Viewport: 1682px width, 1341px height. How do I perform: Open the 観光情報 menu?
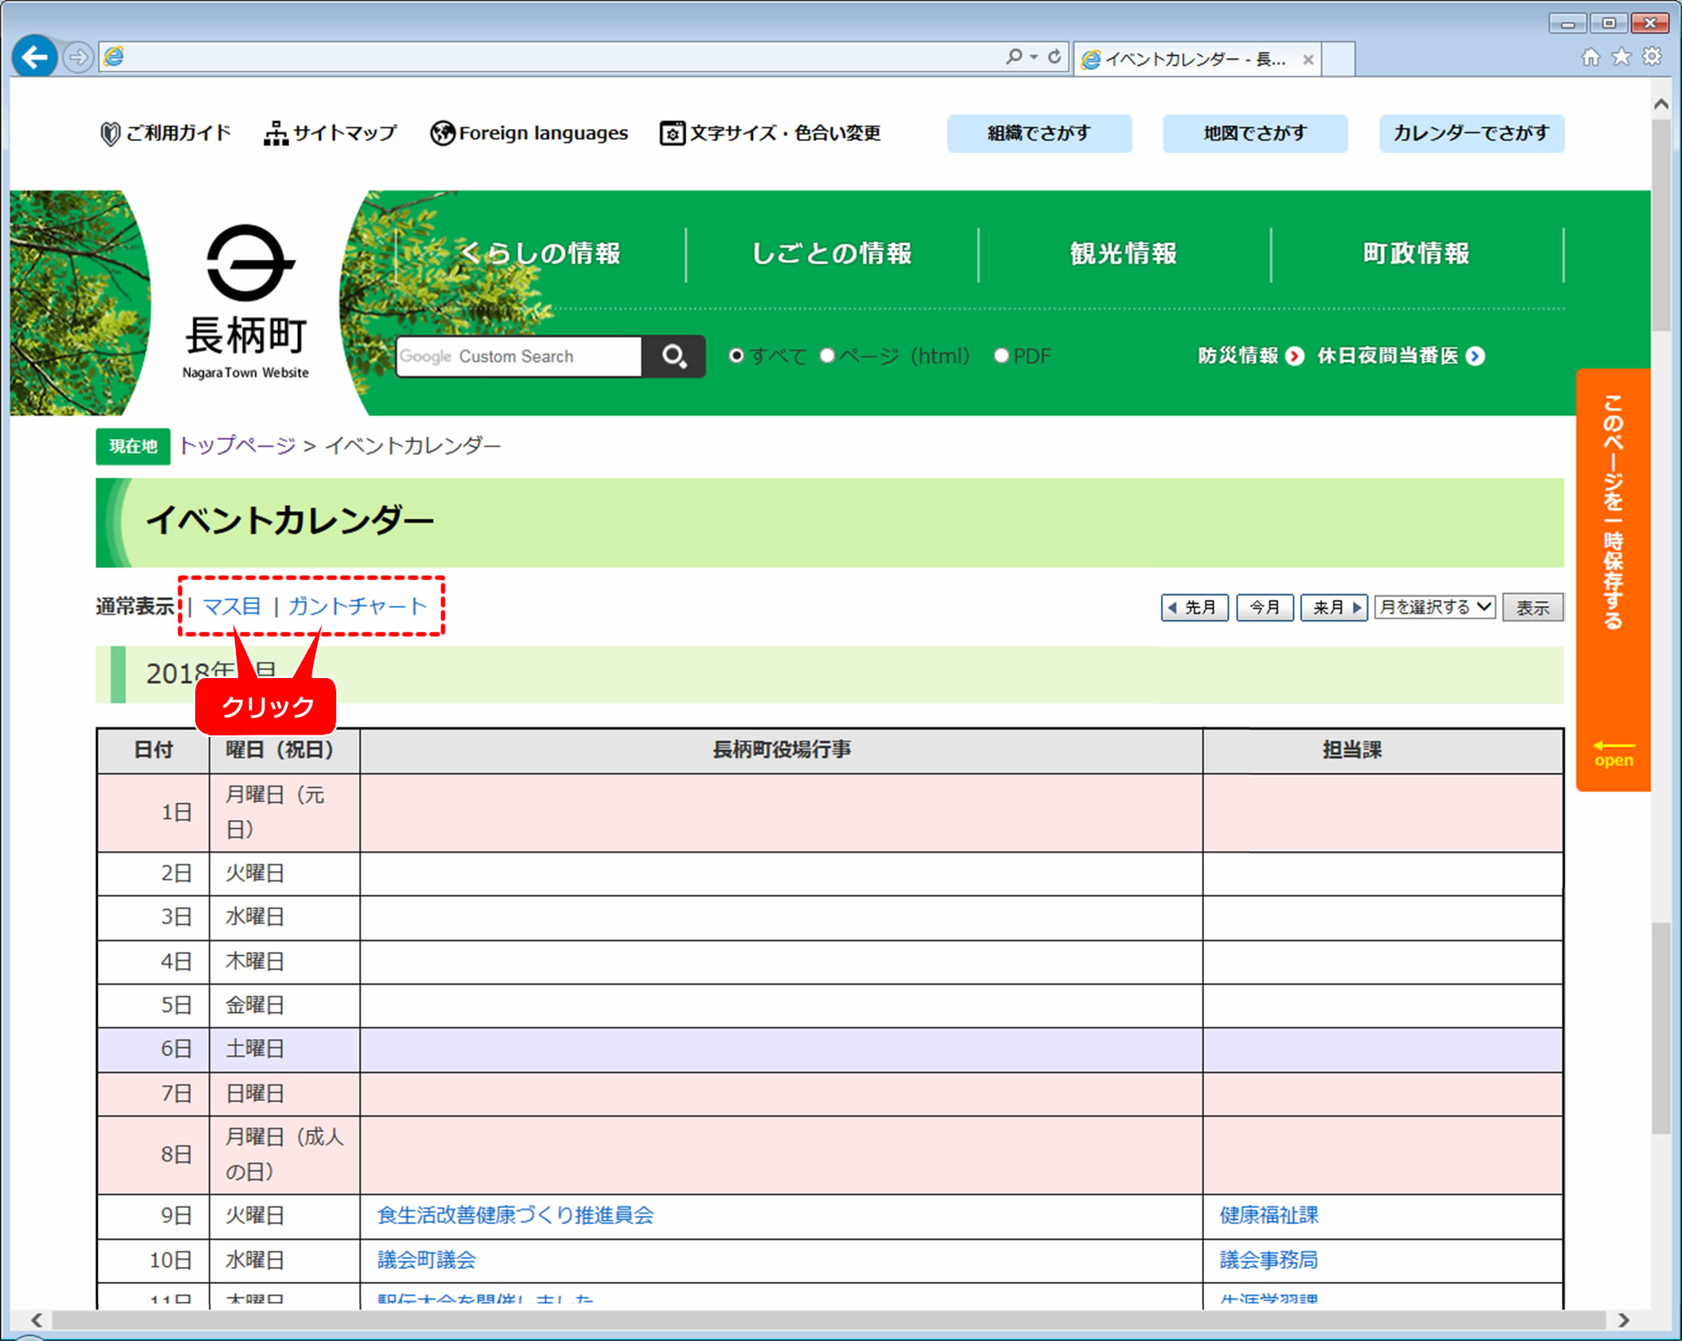(1123, 253)
